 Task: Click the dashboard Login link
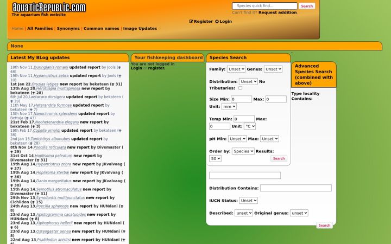[136, 68]
